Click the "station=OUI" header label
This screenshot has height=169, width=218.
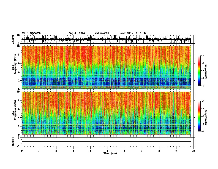tap(102, 33)
